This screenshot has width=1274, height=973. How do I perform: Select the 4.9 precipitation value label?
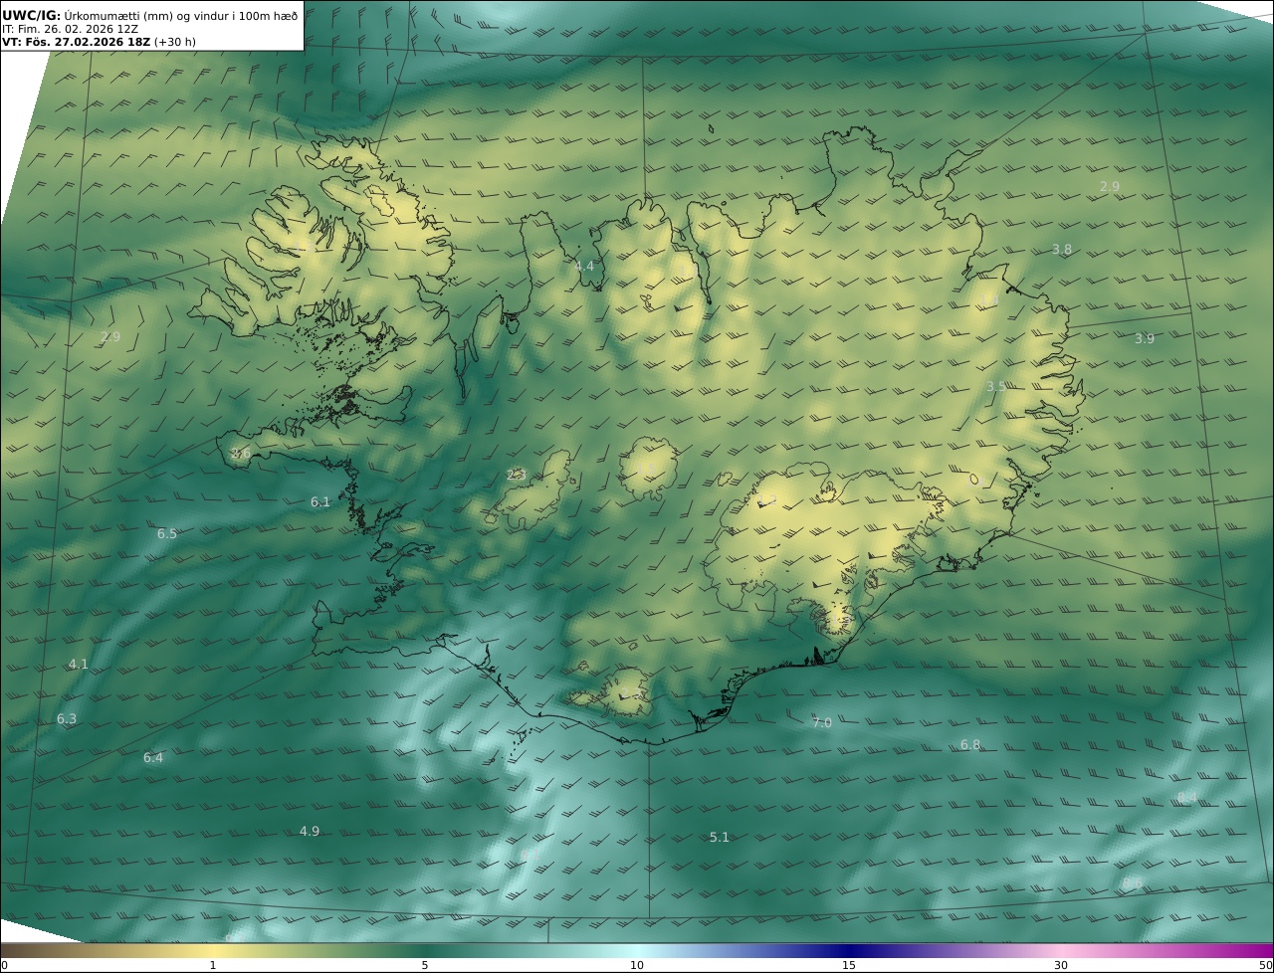[309, 832]
